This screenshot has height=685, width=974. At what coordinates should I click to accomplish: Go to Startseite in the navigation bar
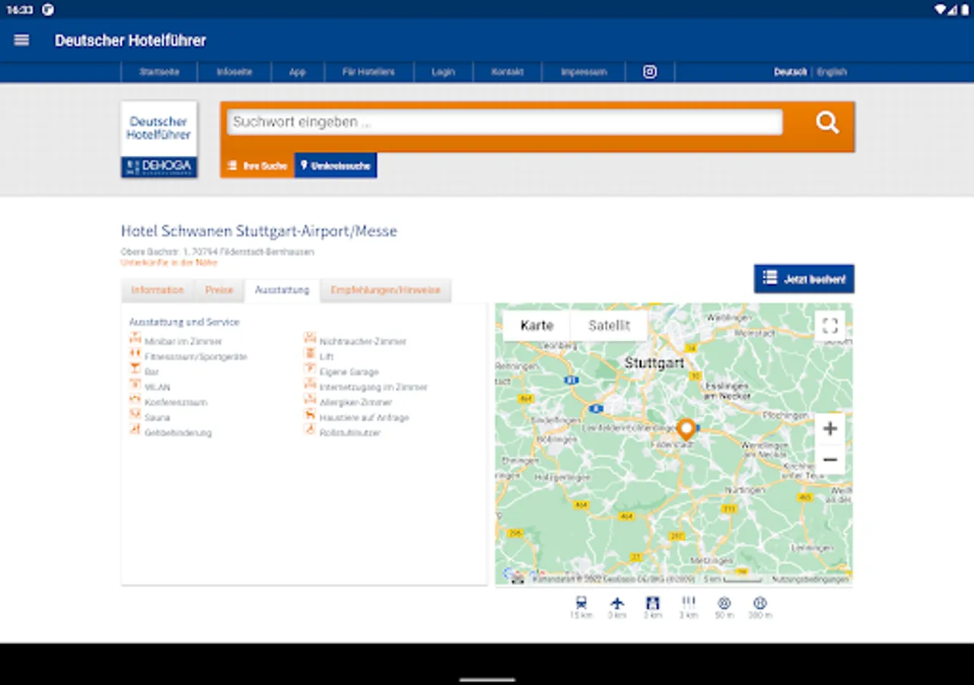159,72
